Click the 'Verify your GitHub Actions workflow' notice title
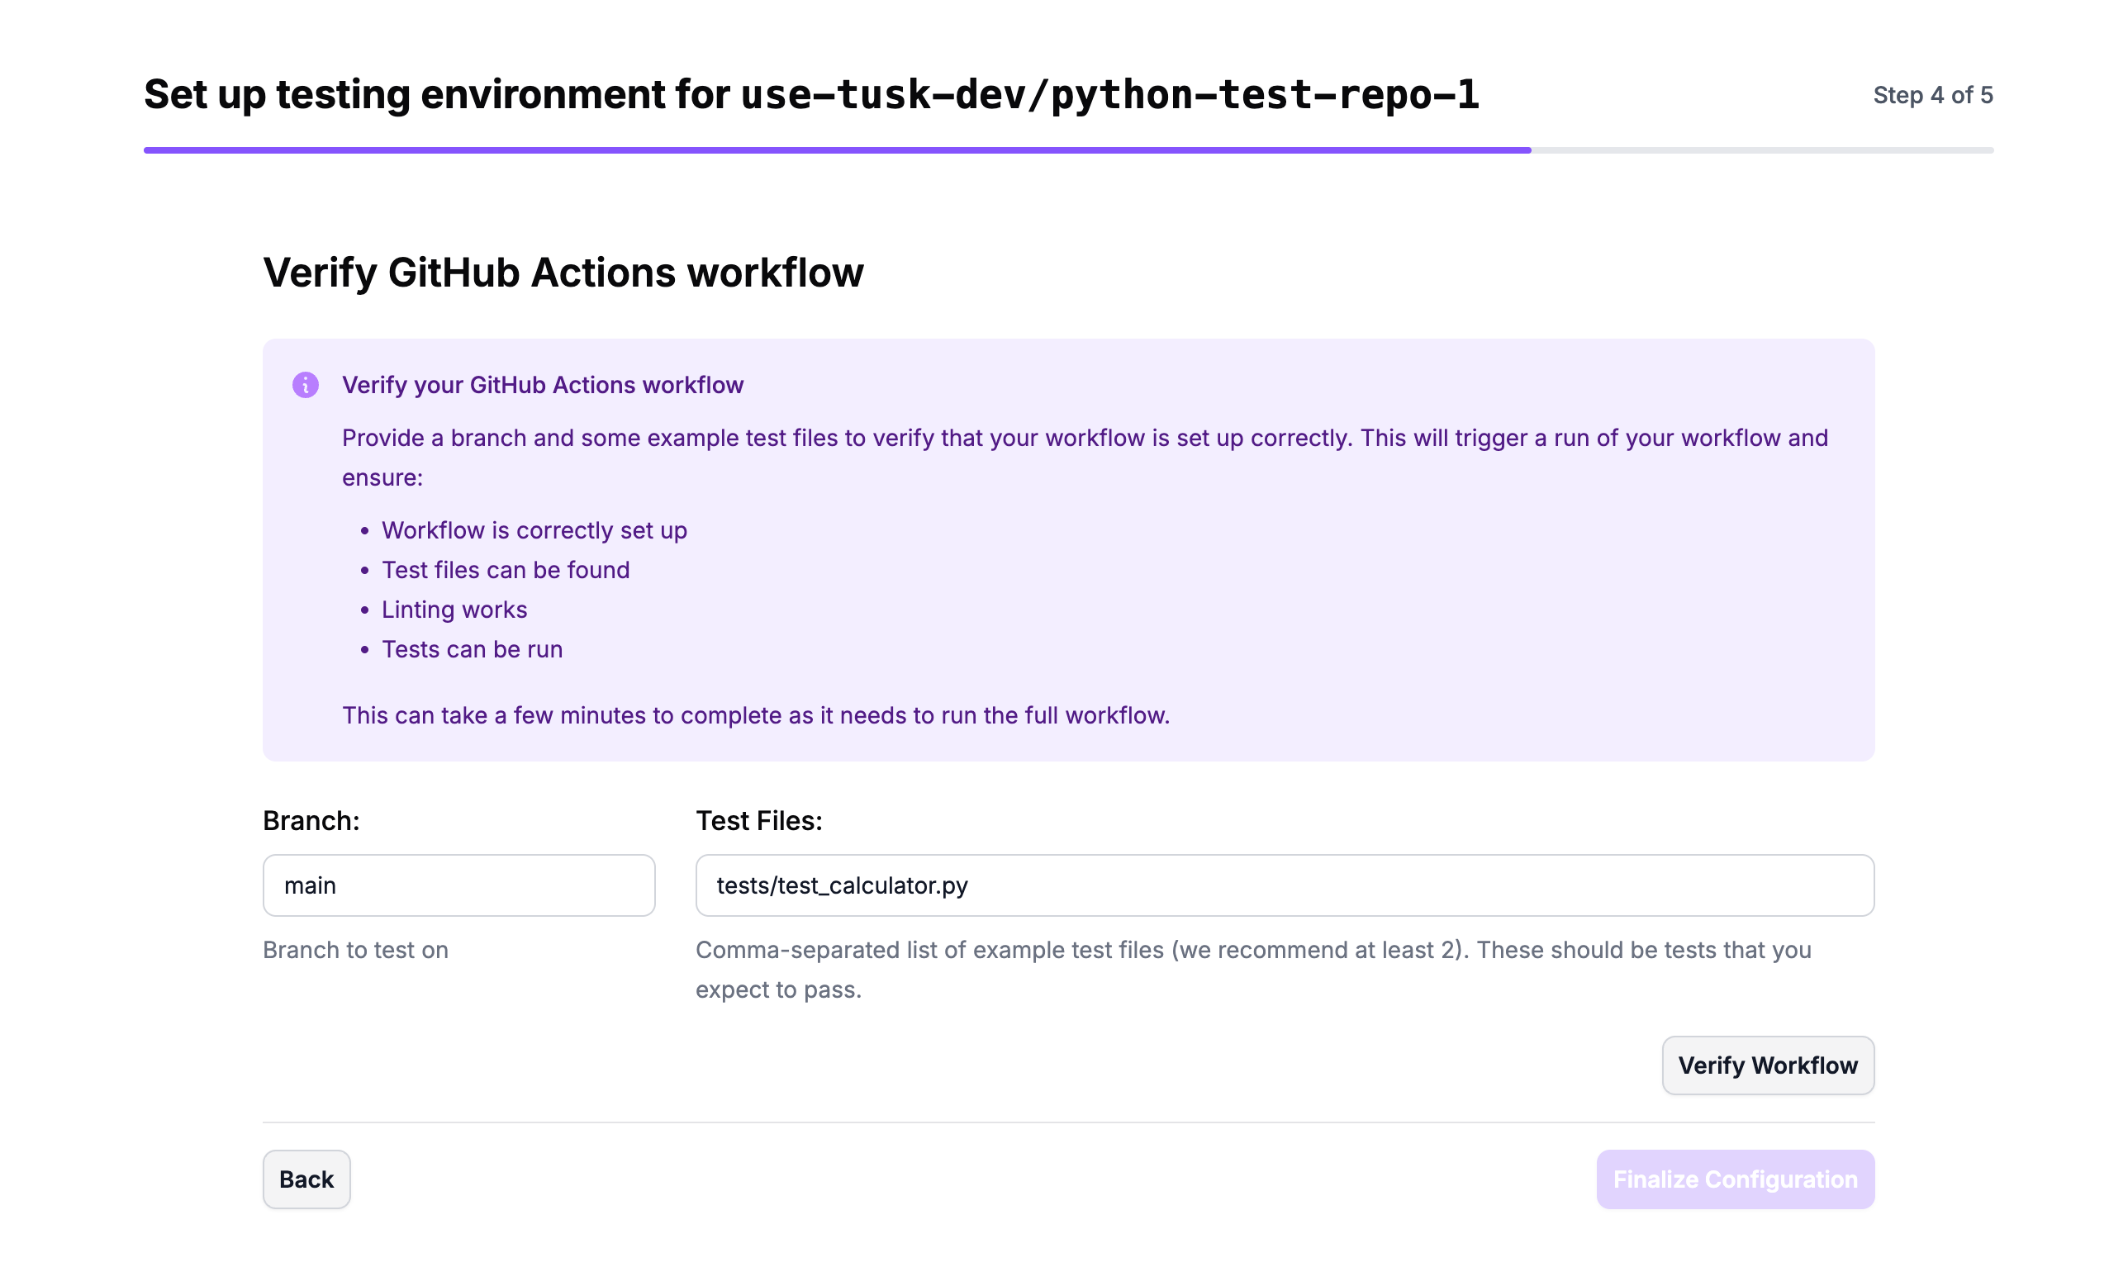Viewport: 2128px width, 1267px height. click(542, 385)
